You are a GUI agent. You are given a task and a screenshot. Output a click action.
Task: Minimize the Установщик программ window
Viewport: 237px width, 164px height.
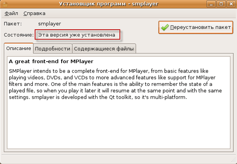click(x=212, y=4)
